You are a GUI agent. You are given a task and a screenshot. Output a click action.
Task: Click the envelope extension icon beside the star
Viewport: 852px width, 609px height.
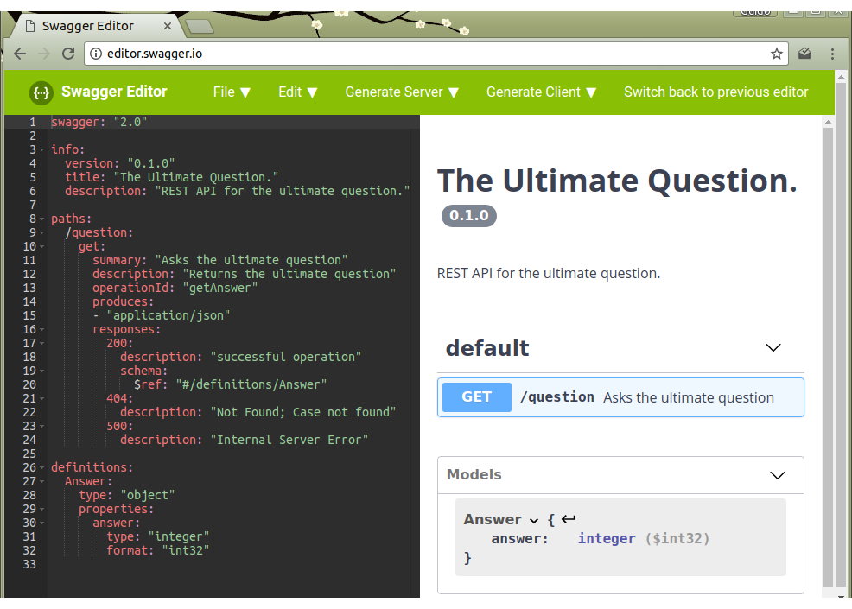[804, 54]
